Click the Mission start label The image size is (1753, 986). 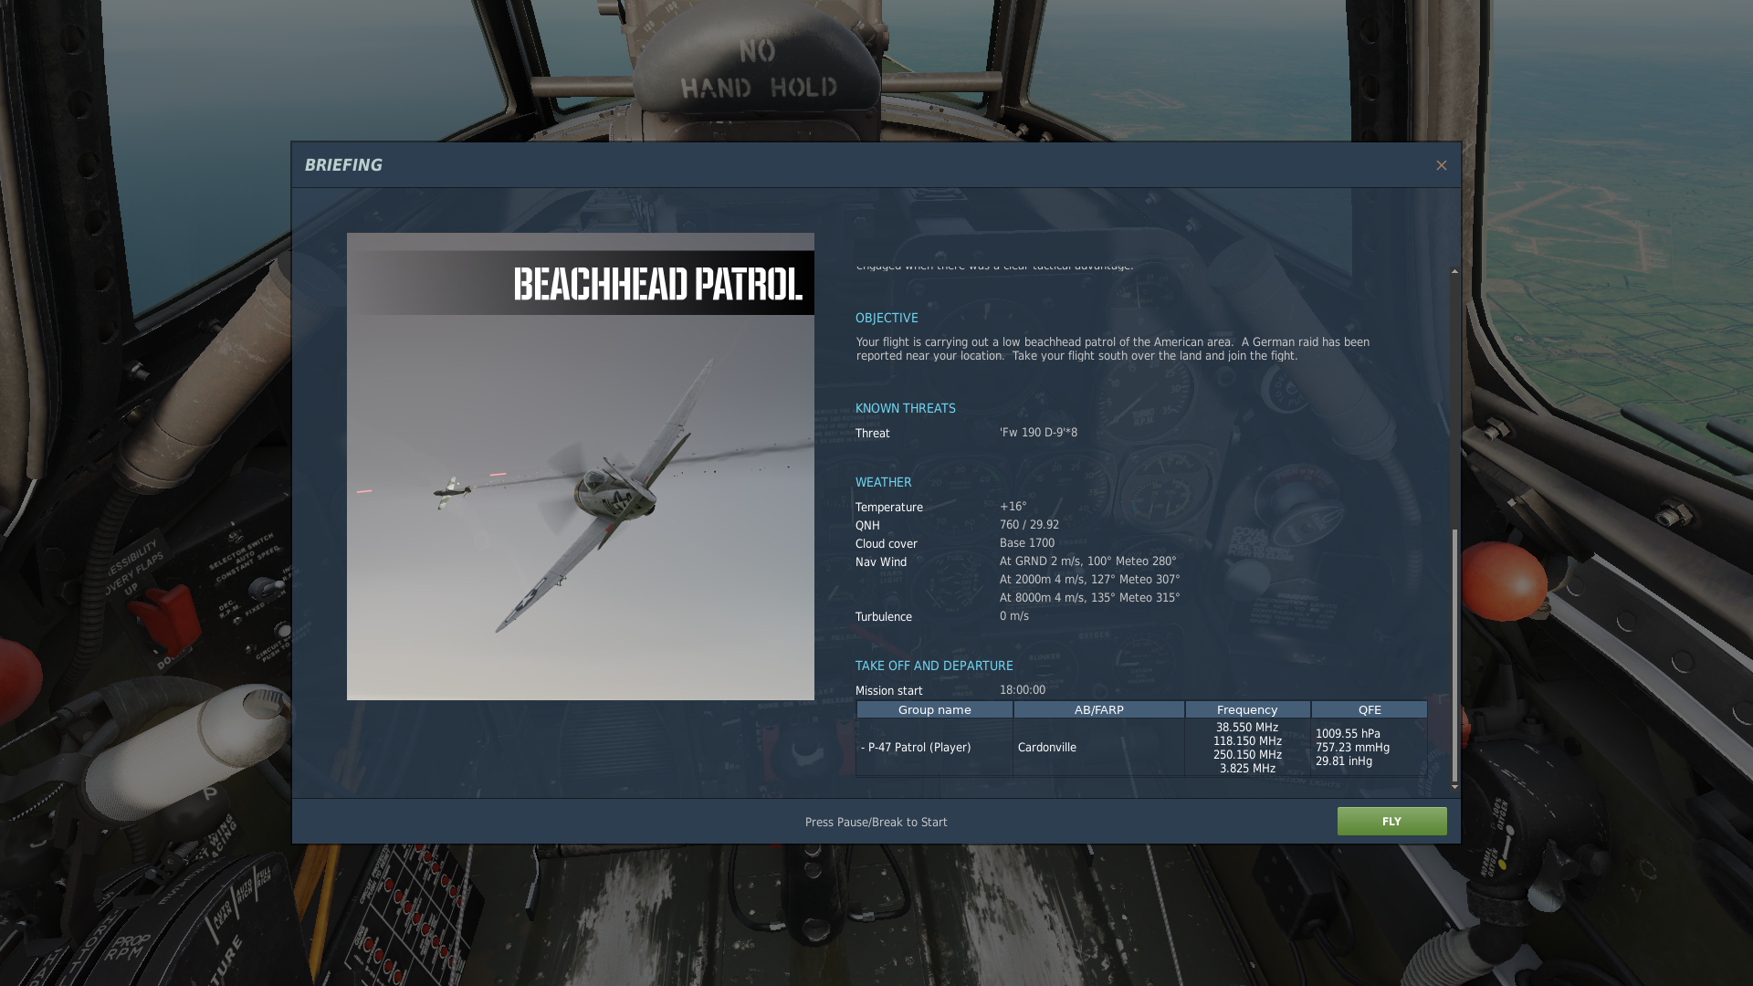coord(889,691)
